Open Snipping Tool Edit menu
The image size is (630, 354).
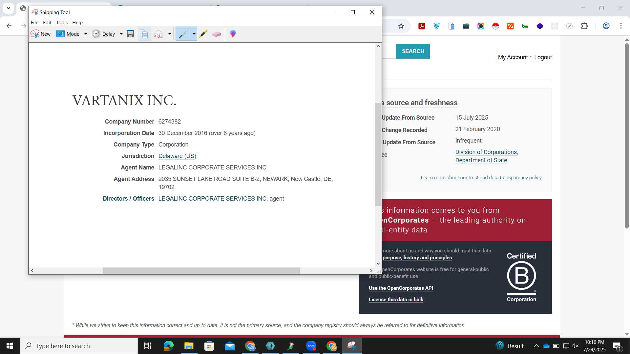pyautogui.click(x=47, y=22)
